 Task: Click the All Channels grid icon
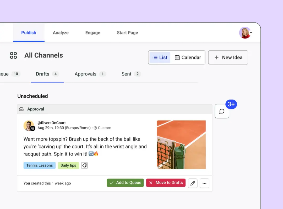[x=13, y=55]
